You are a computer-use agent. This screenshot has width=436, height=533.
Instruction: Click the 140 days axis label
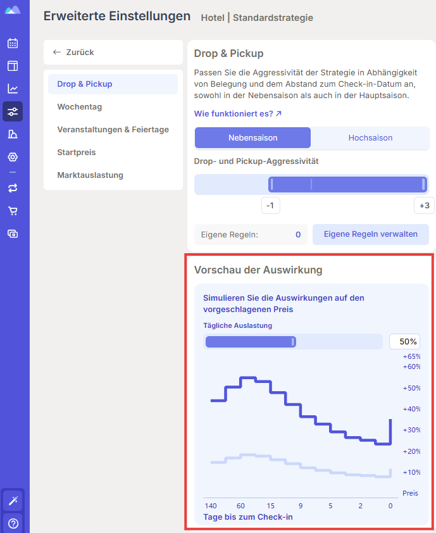[x=211, y=506]
